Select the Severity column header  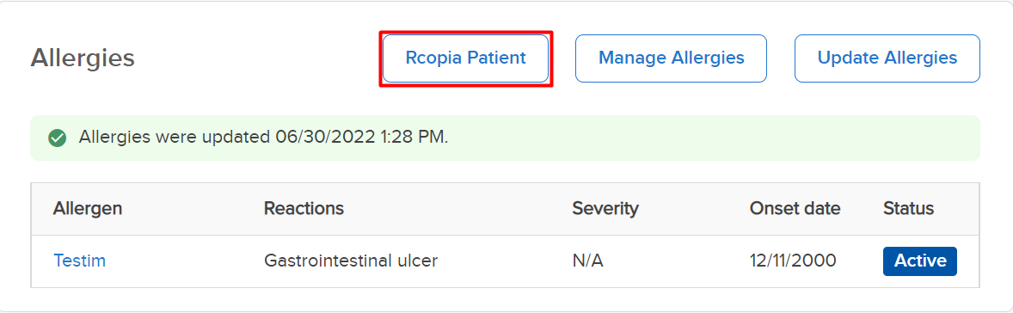605,208
